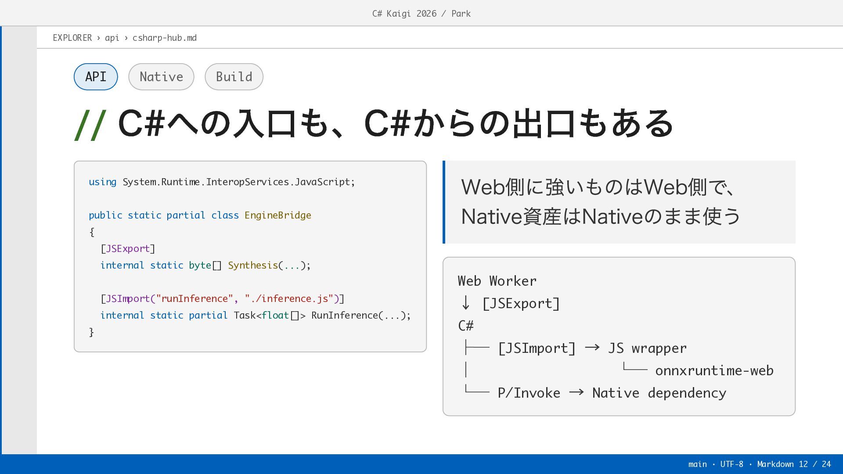This screenshot has height=474, width=843.
Task: Click the first breadcrumb chevron after EXPLORER
Action: click(x=98, y=38)
